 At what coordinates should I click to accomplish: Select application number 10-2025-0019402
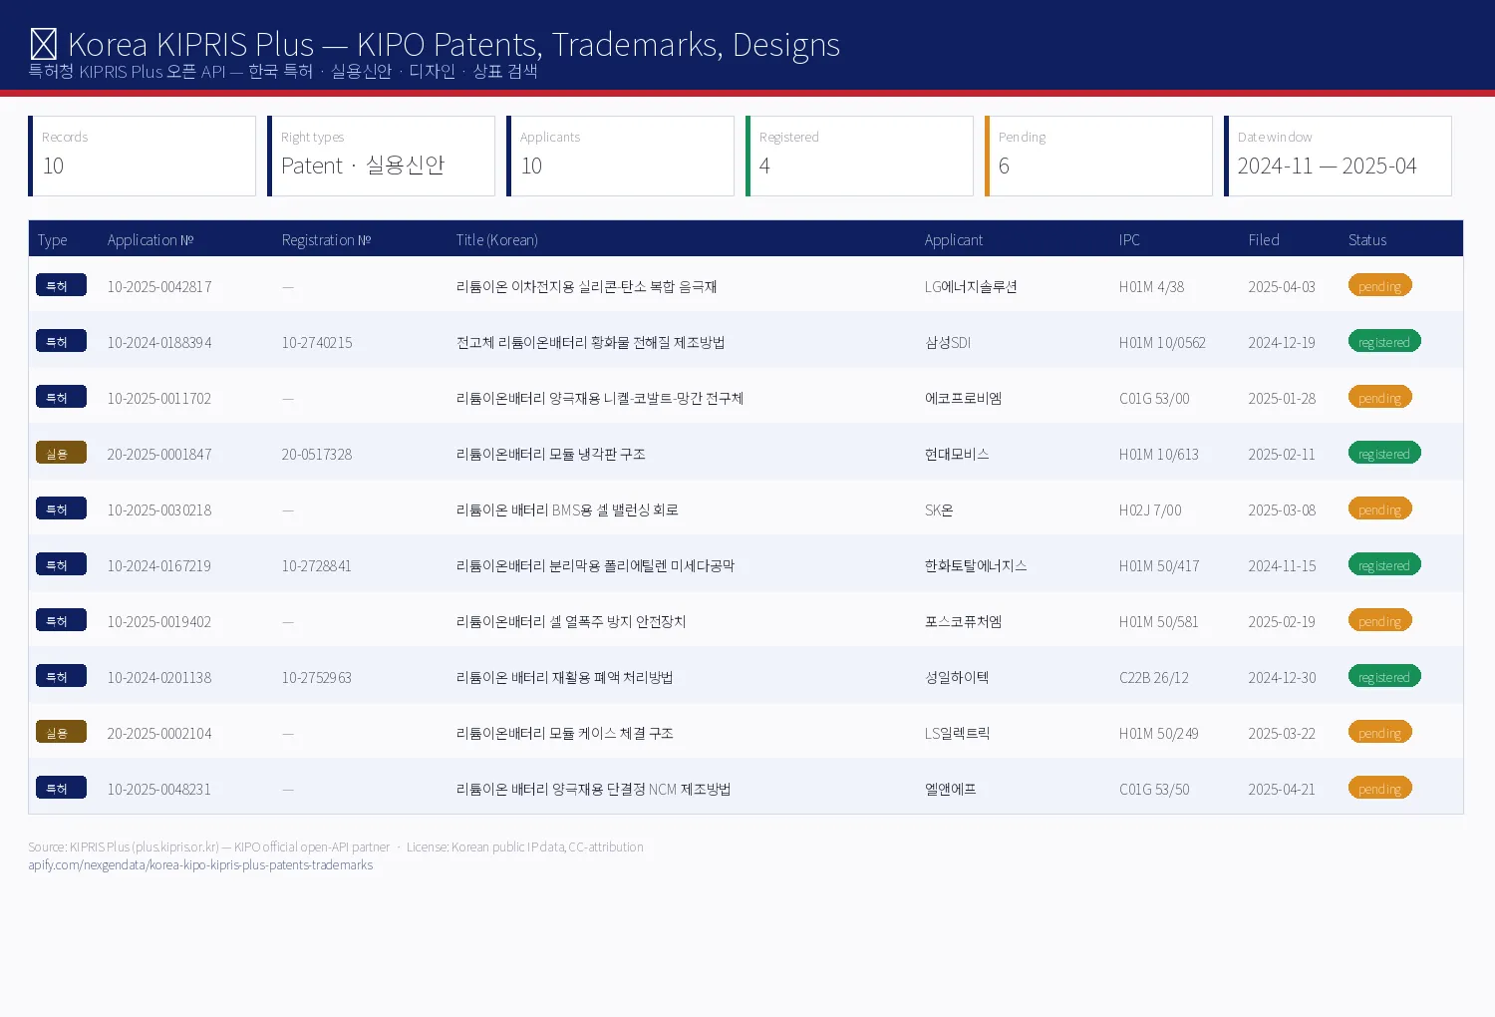pyautogui.click(x=159, y=622)
